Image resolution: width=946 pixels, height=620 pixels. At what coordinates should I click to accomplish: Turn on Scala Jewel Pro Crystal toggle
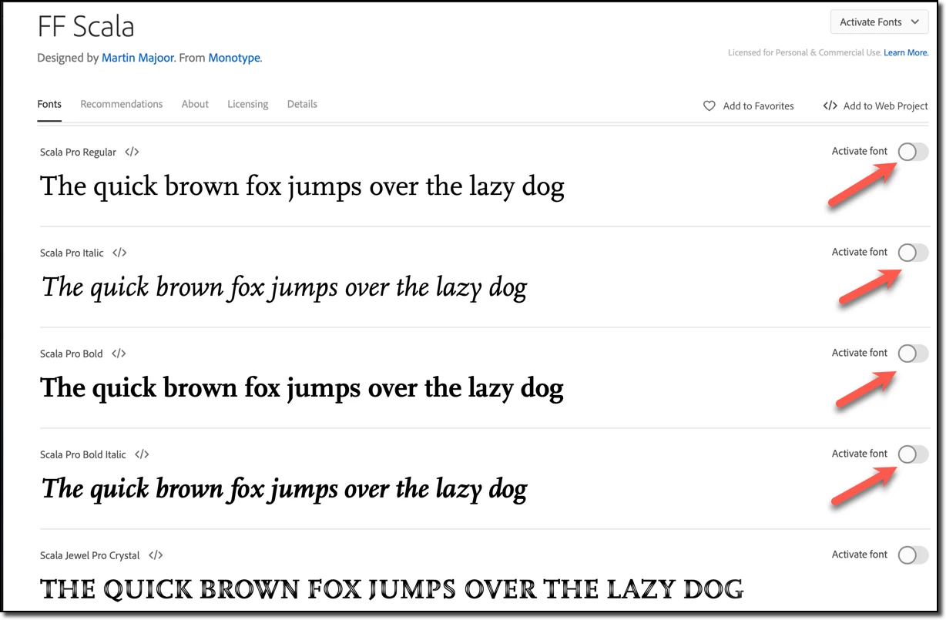[x=913, y=555]
